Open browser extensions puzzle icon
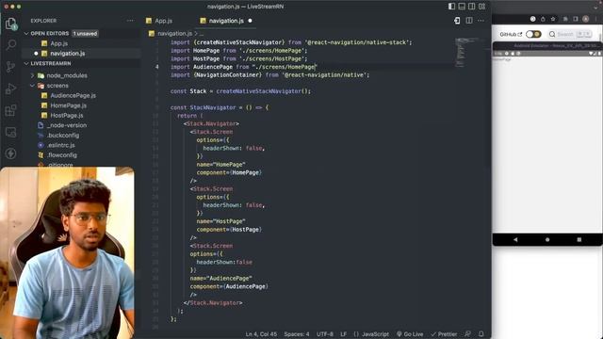 tap(565, 19)
